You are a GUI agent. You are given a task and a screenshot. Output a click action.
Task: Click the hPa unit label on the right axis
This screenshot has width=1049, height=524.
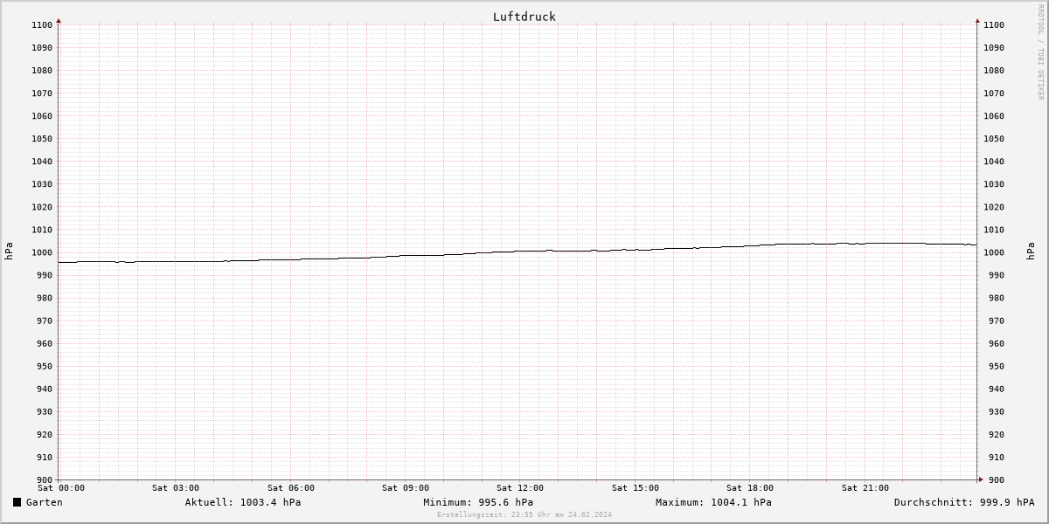click(1032, 252)
